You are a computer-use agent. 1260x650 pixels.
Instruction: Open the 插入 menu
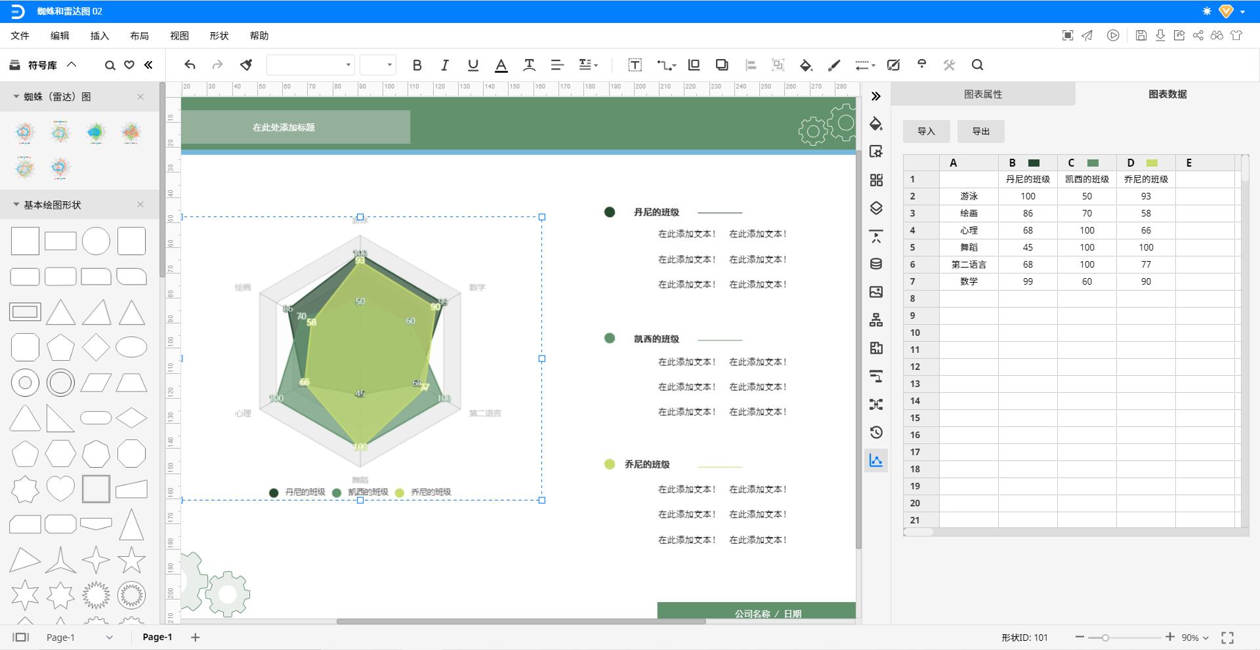click(x=100, y=36)
